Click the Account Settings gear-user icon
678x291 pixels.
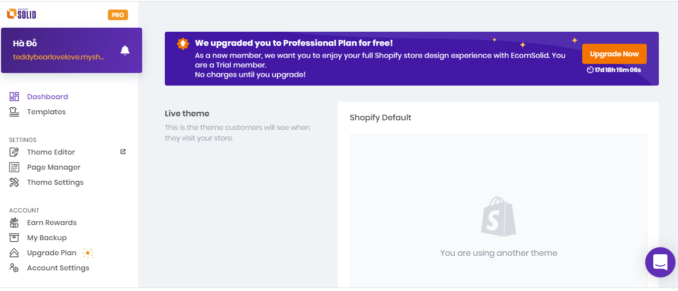click(x=14, y=268)
